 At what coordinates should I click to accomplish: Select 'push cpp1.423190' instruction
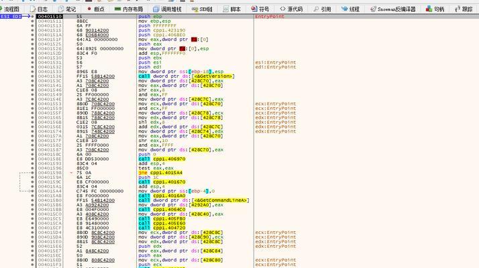[x=162, y=30]
